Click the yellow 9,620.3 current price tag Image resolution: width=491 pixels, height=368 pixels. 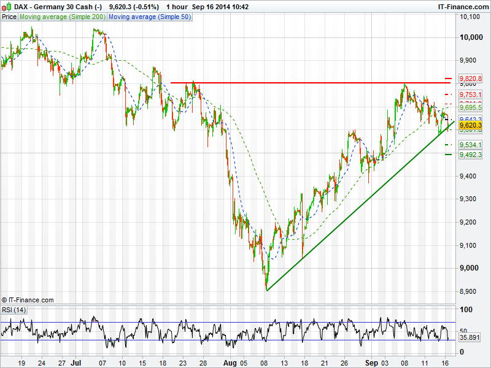(470, 126)
